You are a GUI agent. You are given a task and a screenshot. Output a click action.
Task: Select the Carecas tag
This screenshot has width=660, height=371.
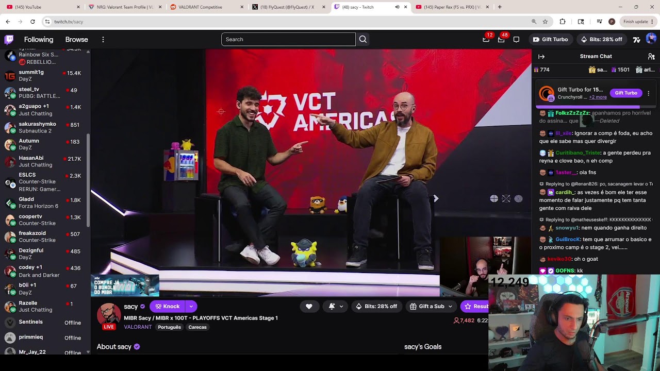pyautogui.click(x=197, y=327)
